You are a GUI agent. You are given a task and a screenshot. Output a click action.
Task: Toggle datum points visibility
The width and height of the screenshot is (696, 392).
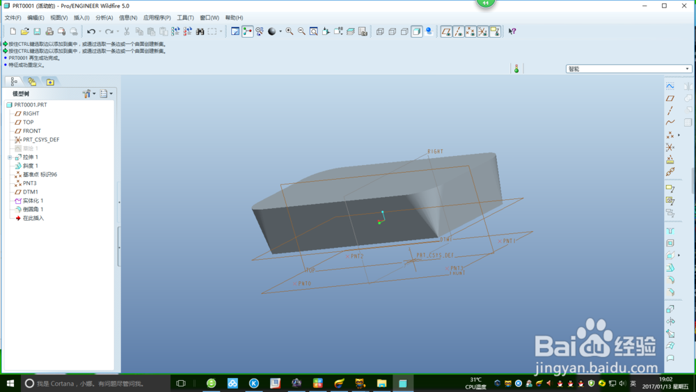470,31
